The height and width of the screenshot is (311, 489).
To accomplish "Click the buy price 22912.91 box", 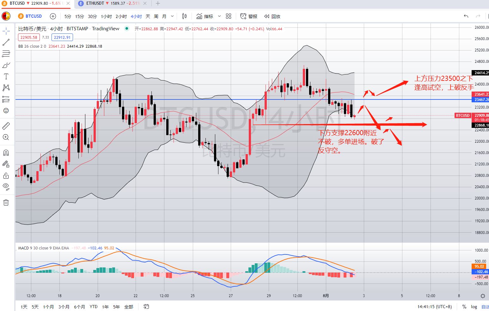I will point(62,37).
